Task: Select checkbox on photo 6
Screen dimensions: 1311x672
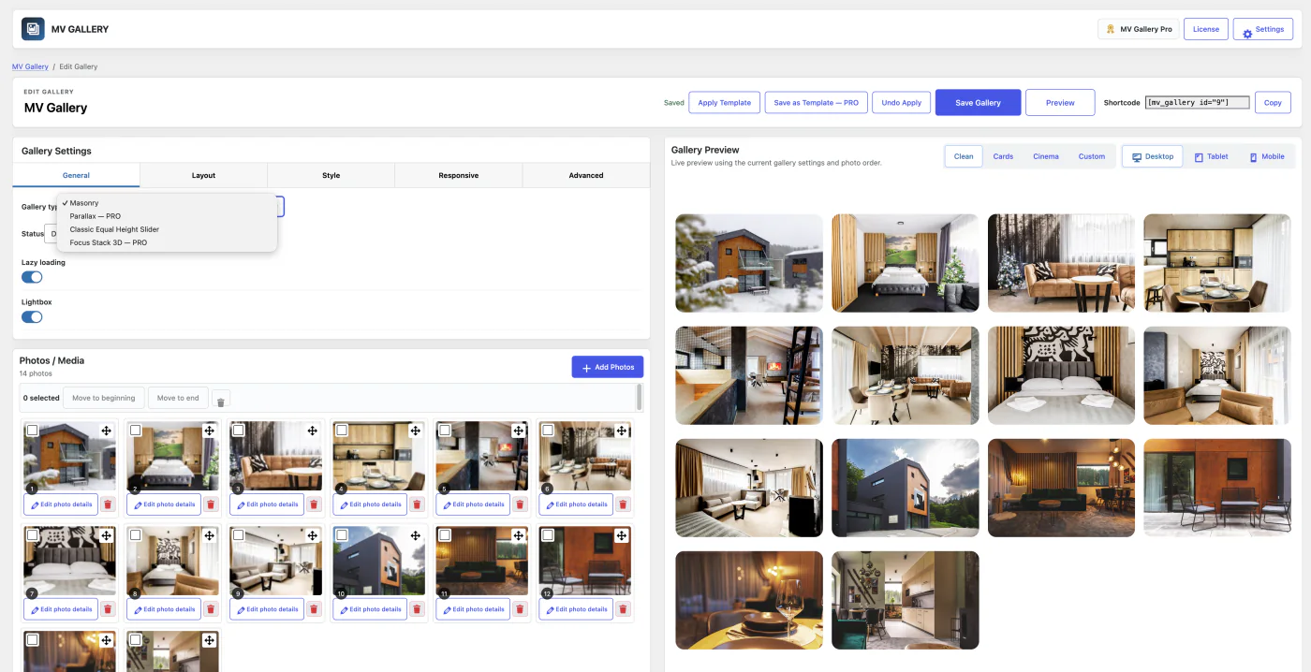Action: click(548, 431)
